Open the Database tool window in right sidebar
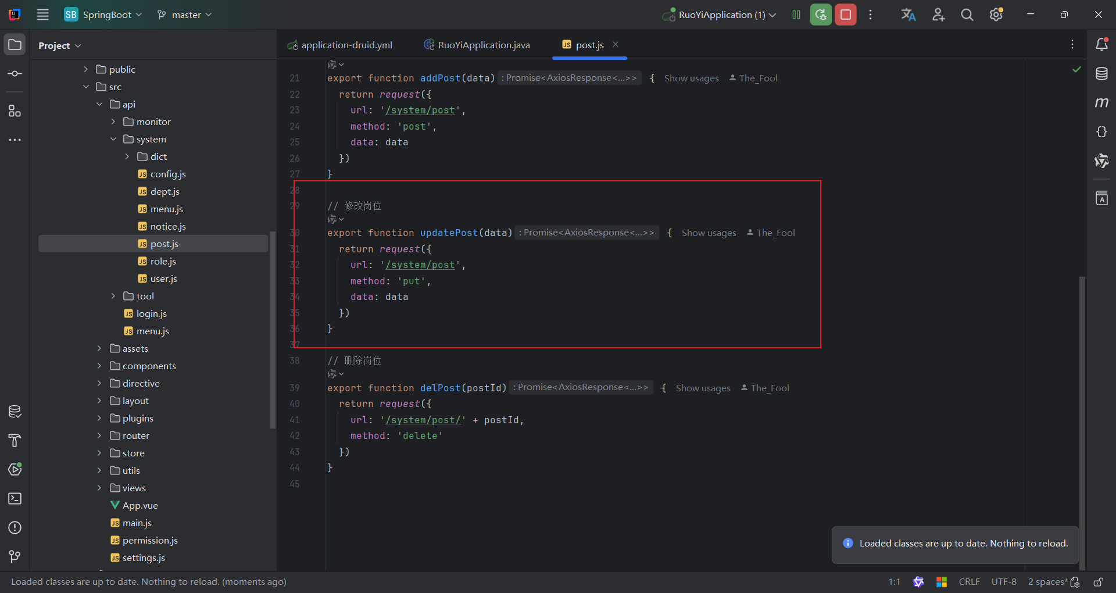The image size is (1116, 593). pyautogui.click(x=1101, y=74)
